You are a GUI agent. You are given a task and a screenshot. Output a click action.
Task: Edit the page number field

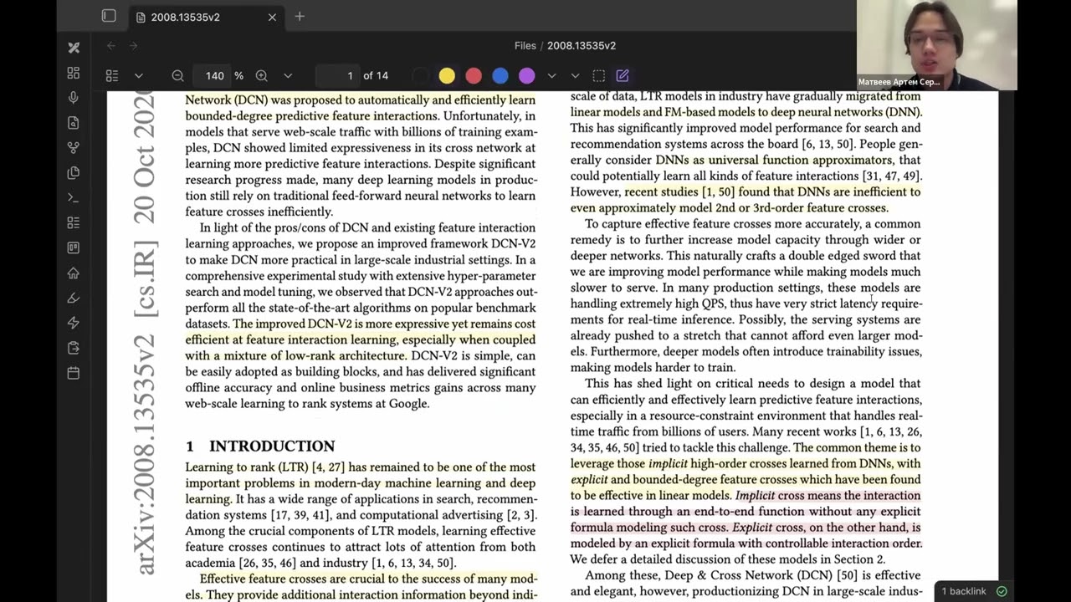(x=337, y=76)
